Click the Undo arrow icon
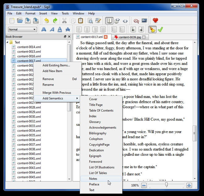This screenshot has width=204, height=196. [46, 21]
